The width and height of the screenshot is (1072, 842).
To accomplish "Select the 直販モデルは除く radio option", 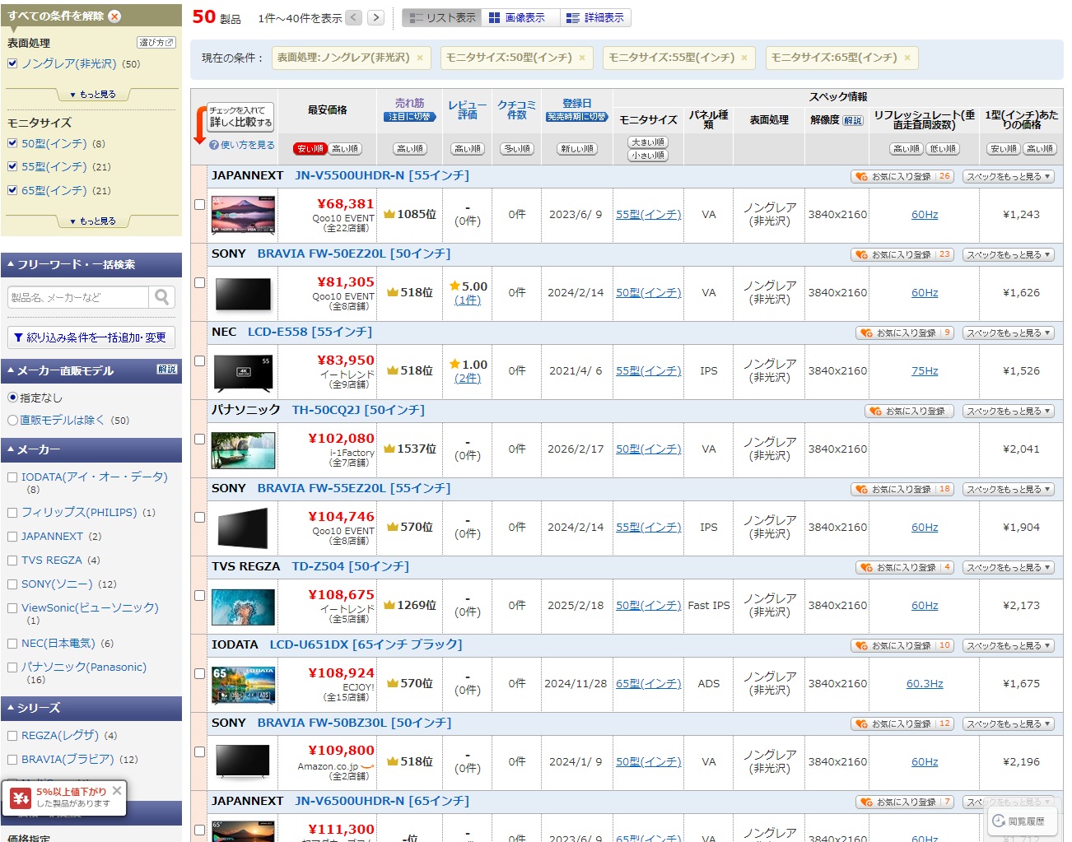I will tap(12, 420).
